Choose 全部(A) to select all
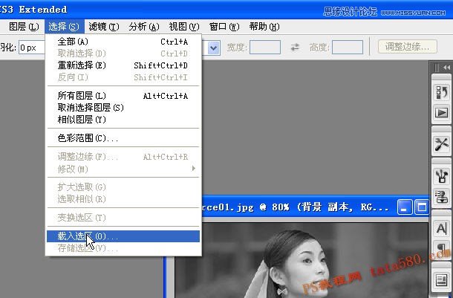Image resolution: width=453 pixels, height=298 pixels. click(123, 42)
